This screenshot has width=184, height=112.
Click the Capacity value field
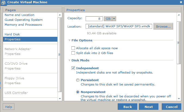[x=94, y=19]
